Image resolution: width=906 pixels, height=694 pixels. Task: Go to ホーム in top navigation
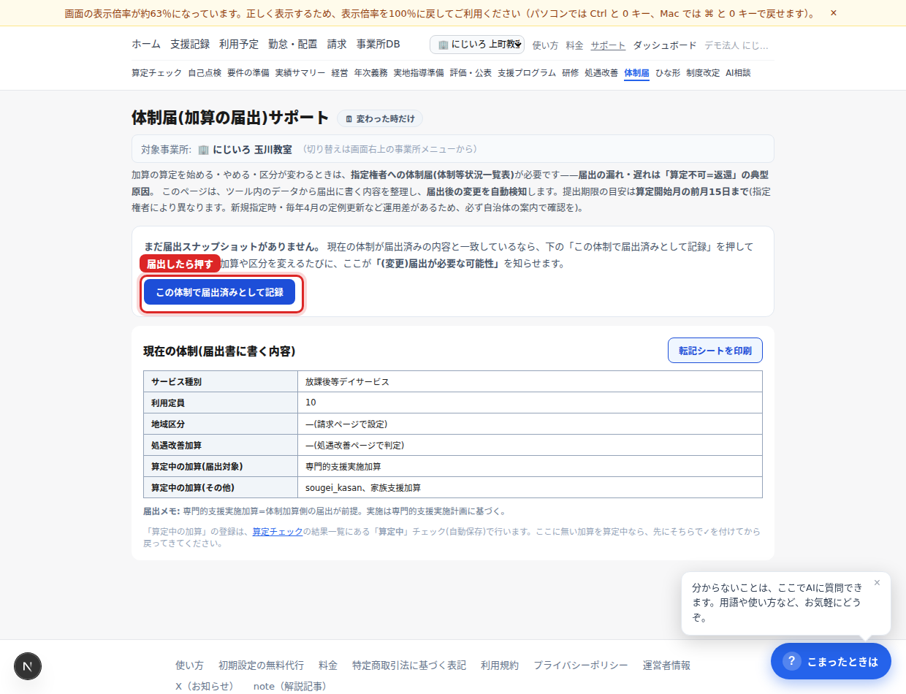pyautogui.click(x=146, y=45)
